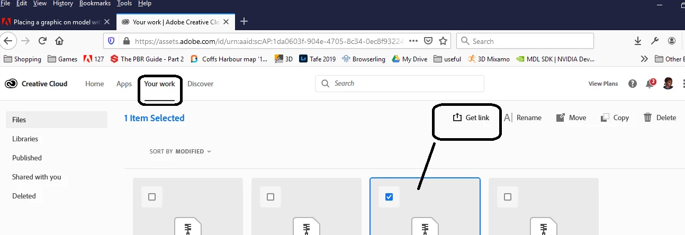Open the Bookmarks menu
The height and width of the screenshot is (235, 685).
click(96, 4)
